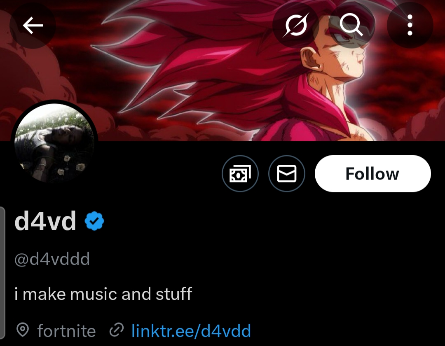Tap the @d4vddd handle text

click(x=52, y=259)
